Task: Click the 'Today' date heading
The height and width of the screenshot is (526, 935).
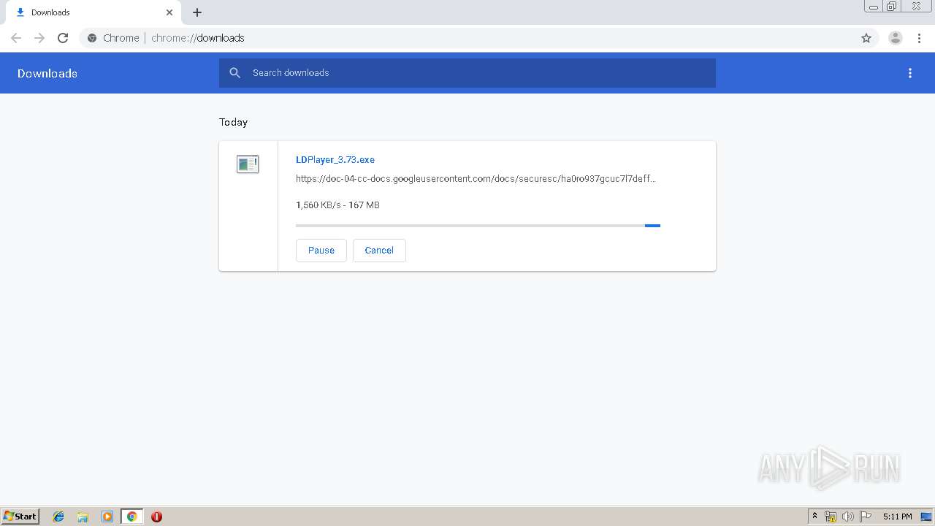Action: click(233, 122)
